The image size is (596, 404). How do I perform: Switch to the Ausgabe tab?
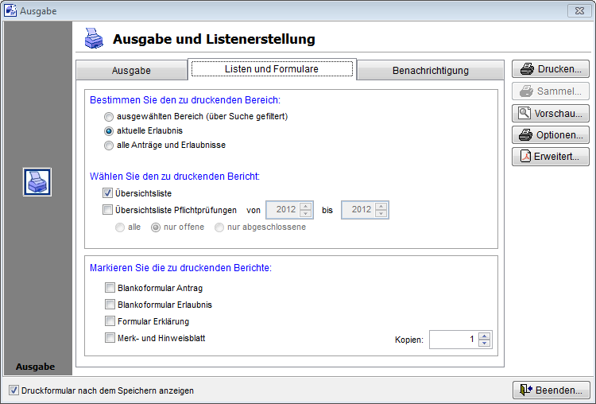coord(131,71)
